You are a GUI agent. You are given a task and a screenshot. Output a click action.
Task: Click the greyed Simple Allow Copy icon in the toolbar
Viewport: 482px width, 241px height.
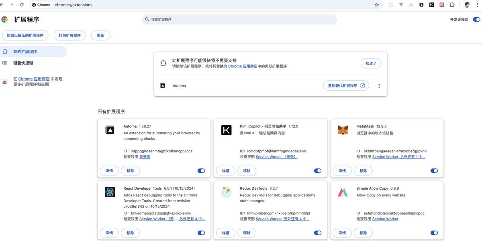pos(411,5)
